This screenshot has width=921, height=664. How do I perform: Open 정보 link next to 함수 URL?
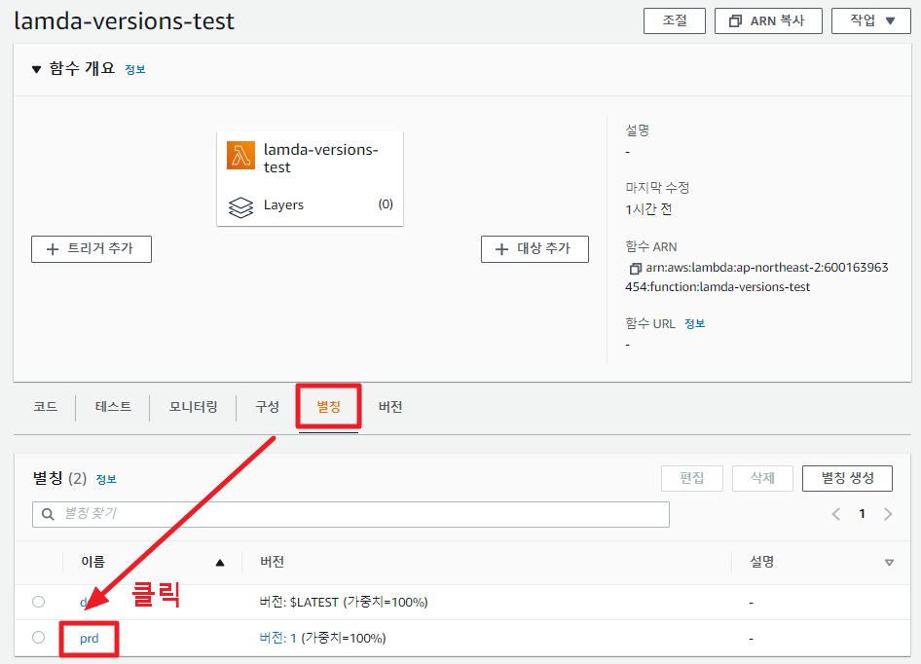694,324
